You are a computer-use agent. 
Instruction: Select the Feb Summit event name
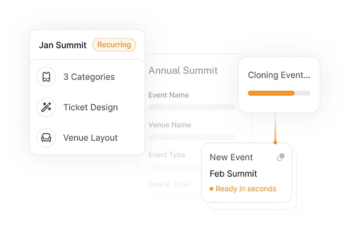(x=233, y=174)
